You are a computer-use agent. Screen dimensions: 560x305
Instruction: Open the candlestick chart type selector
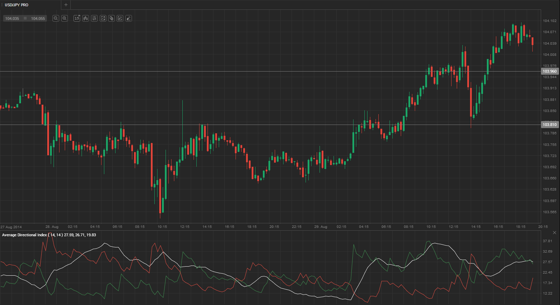(x=85, y=18)
